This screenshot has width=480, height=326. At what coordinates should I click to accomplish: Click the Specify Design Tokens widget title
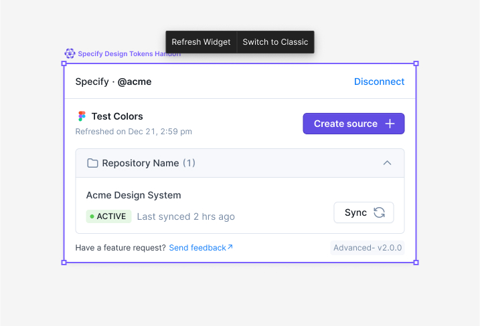coord(129,53)
